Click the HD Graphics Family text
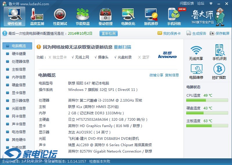The height and width of the screenshot is (165, 232). click(105, 126)
